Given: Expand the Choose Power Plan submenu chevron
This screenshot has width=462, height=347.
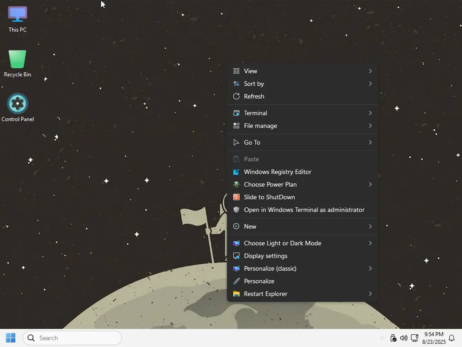Looking at the screenshot, I should tap(370, 184).
